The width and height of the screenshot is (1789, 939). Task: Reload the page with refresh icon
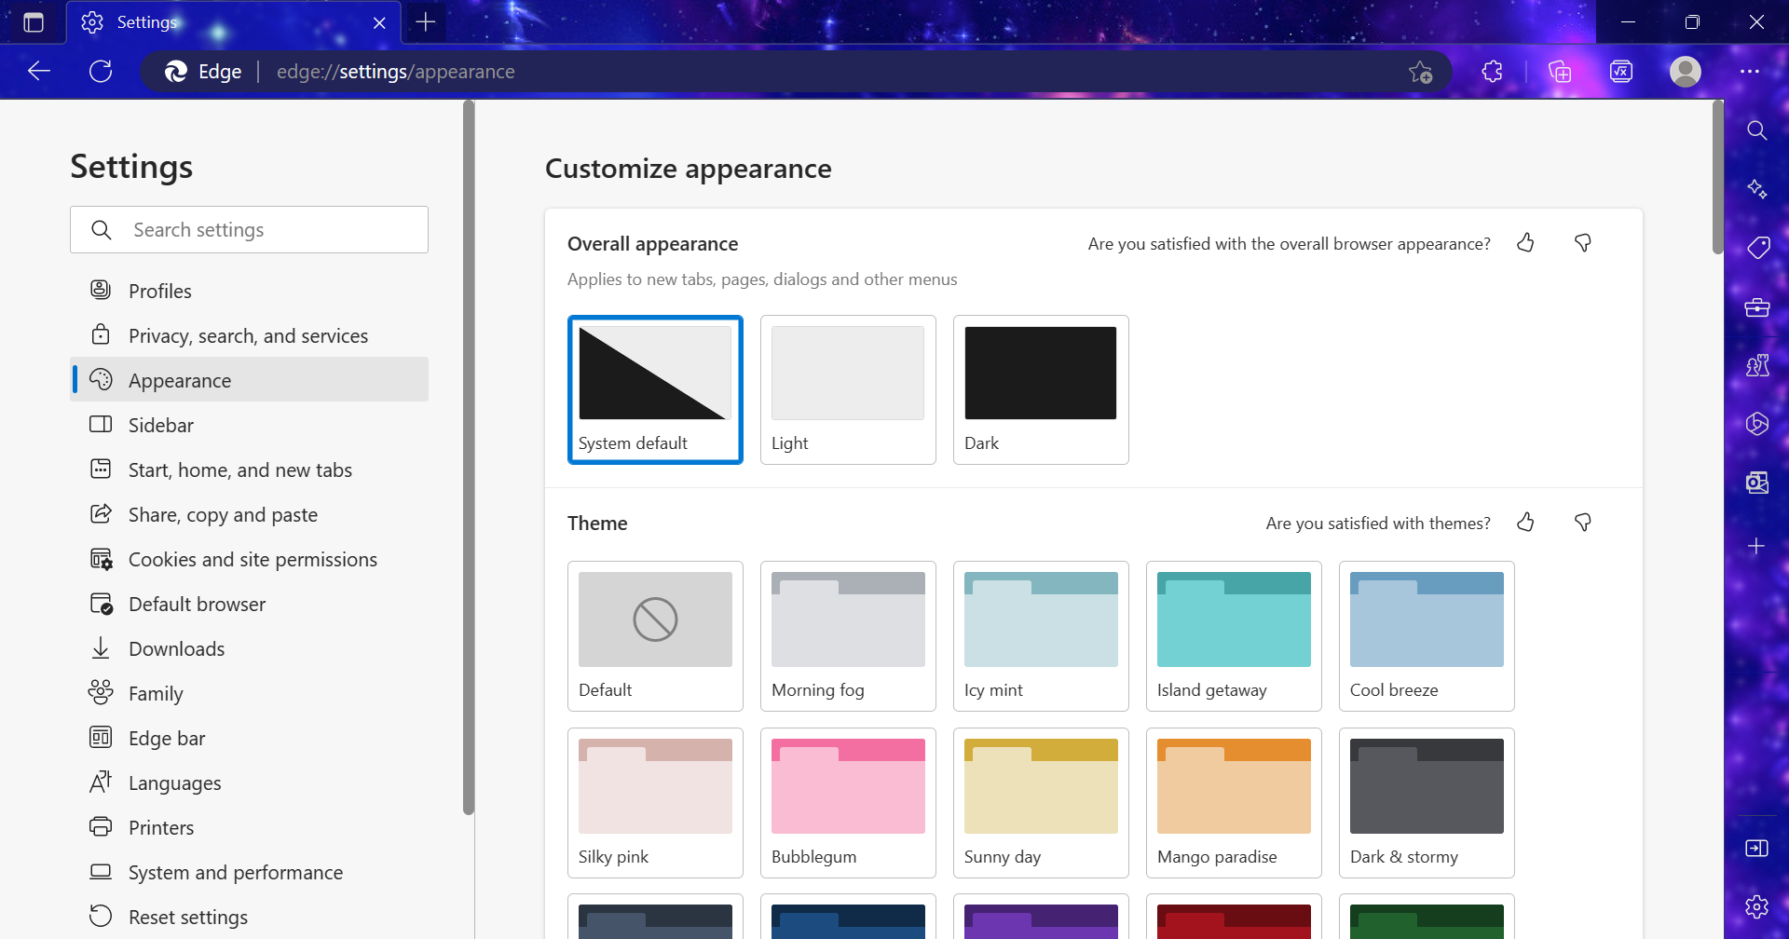[x=101, y=71]
